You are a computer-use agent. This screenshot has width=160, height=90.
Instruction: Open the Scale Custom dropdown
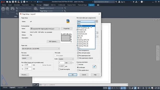pos(66,59)
